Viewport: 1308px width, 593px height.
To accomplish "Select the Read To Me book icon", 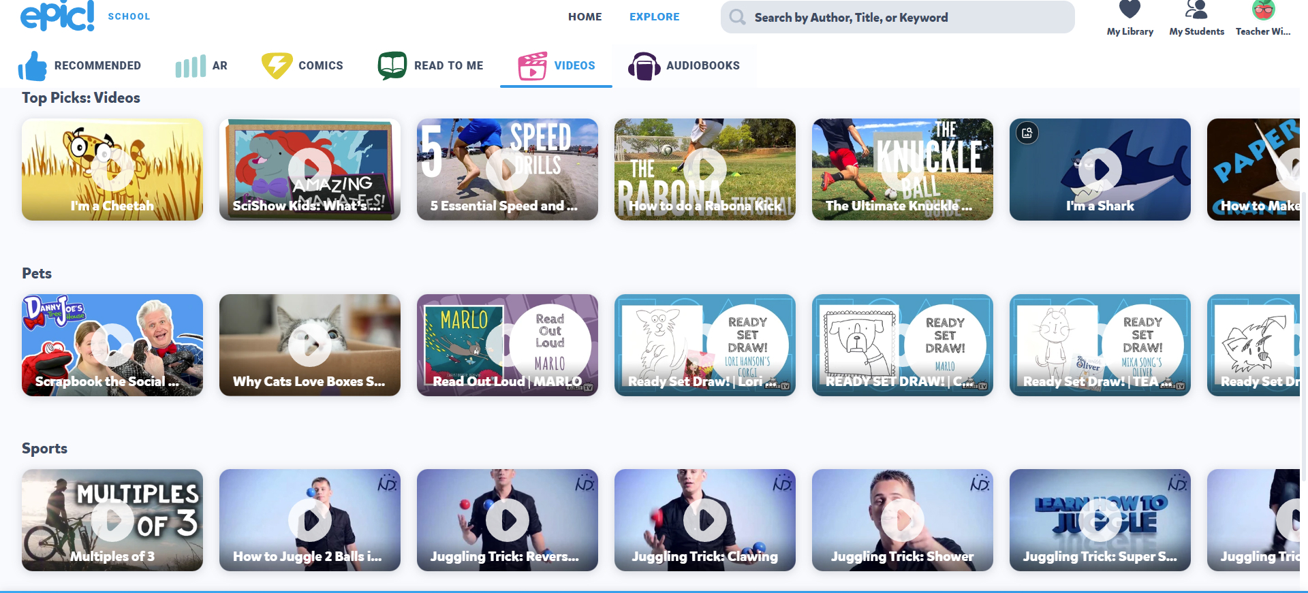I will click(x=392, y=66).
